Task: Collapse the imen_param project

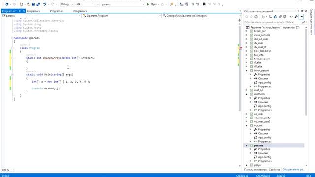Action: (x=246, y=71)
